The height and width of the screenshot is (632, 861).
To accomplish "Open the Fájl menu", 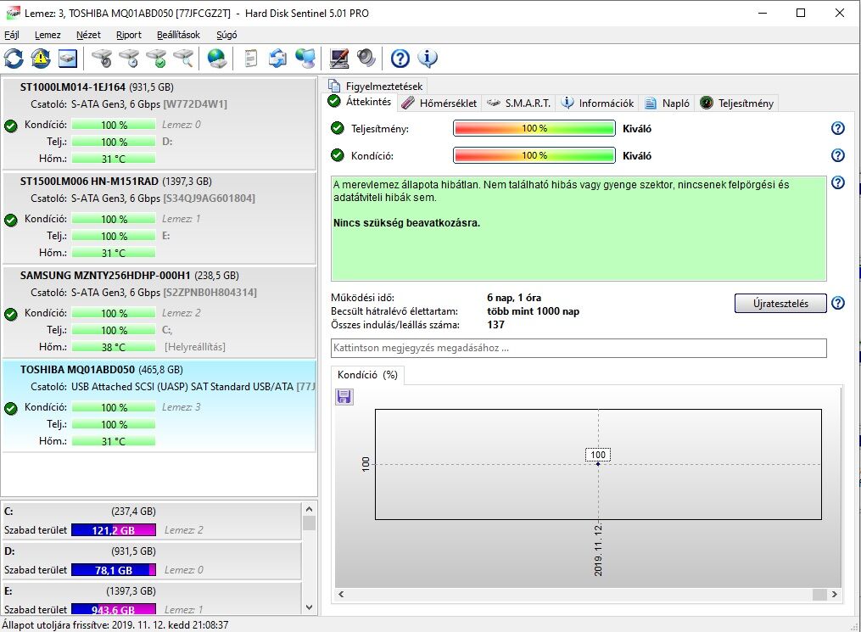I will point(12,35).
